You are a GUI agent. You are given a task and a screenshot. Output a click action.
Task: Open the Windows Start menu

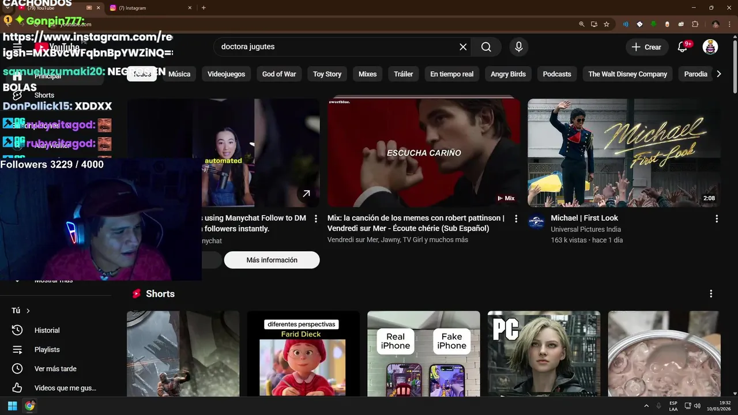click(12, 406)
